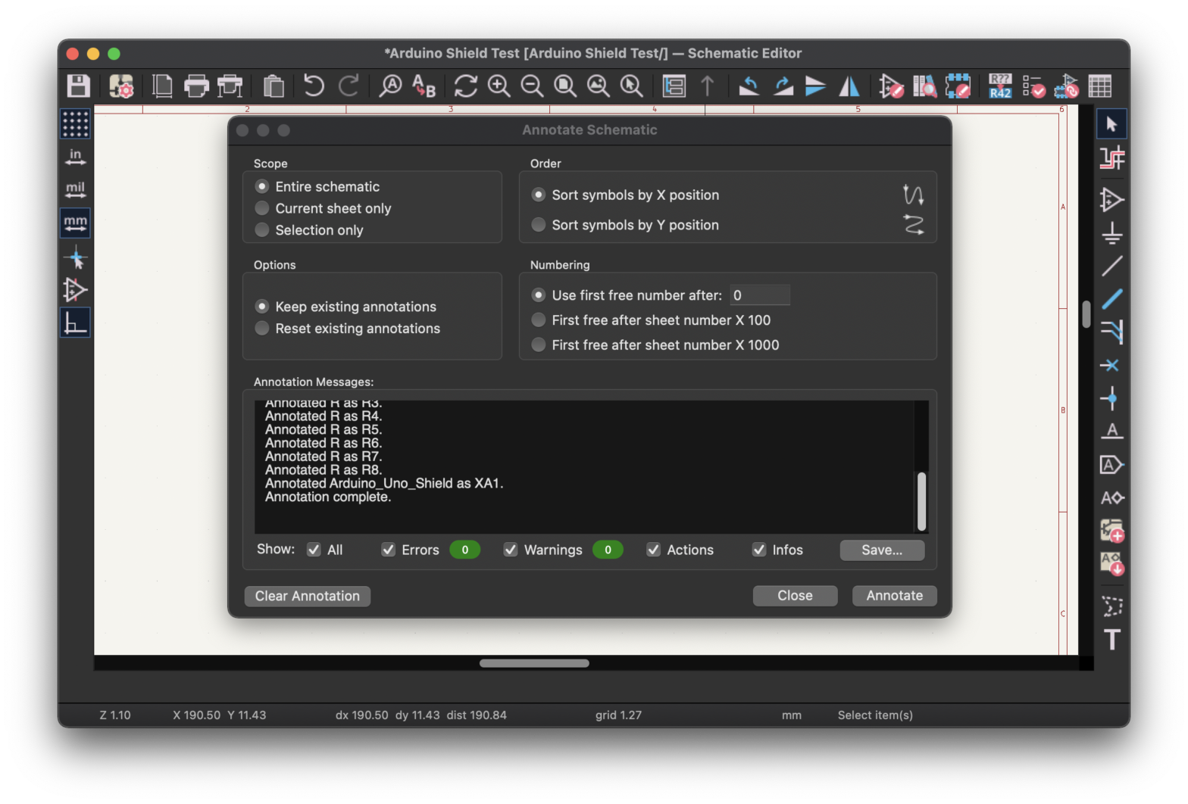Uncheck the Errors filter checkbox
1188x804 pixels.
click(x=388, y=550)
